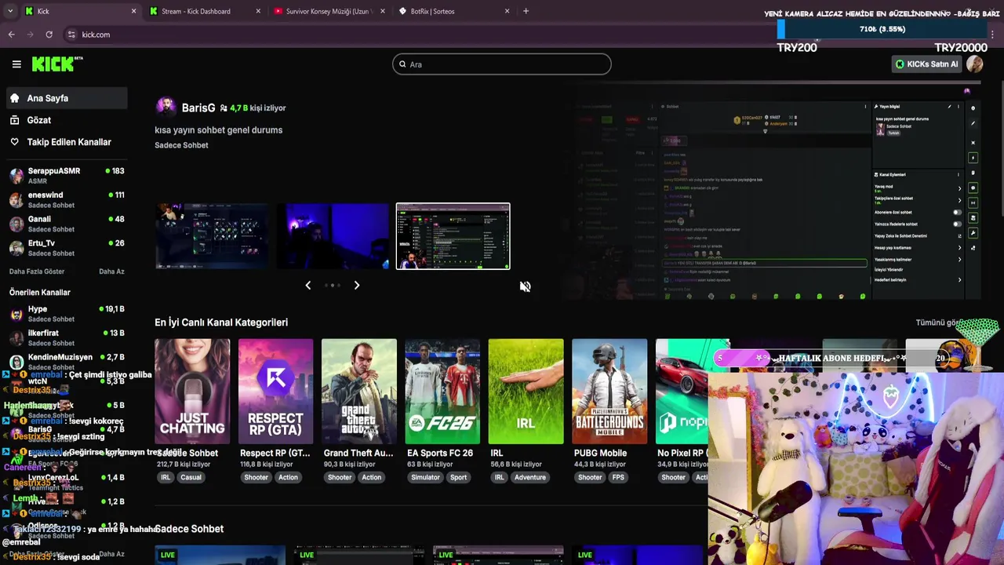
Task: Open Just Chatting category card
Action: [192, 392]
